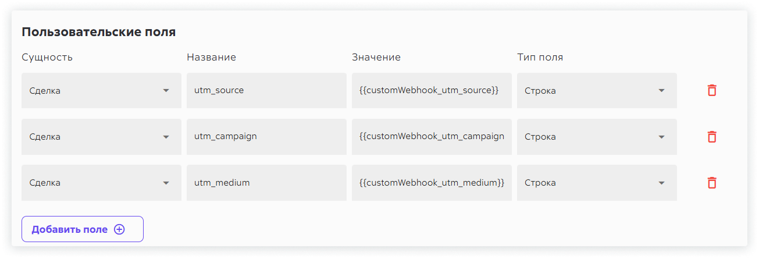Screen dimensions: 759x259
Task: Focus the utm_campaign name input
Action: click(266, 137)
